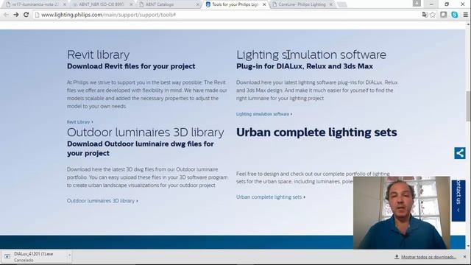Open the Lighting simulation software link

tap(264, 114)
